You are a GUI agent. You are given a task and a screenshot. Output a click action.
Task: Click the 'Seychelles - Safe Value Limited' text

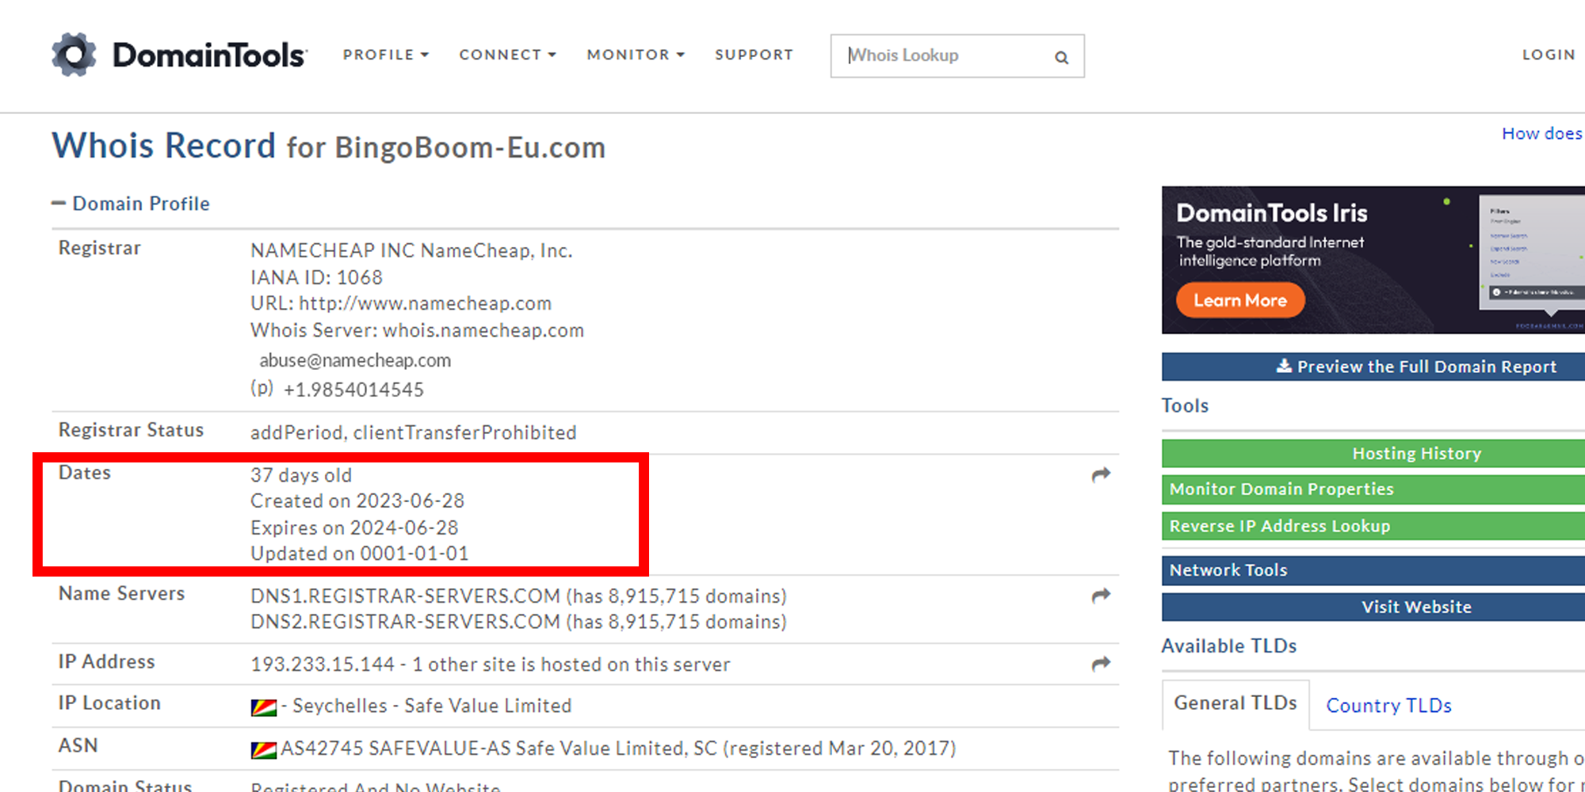tap(432, 706)
